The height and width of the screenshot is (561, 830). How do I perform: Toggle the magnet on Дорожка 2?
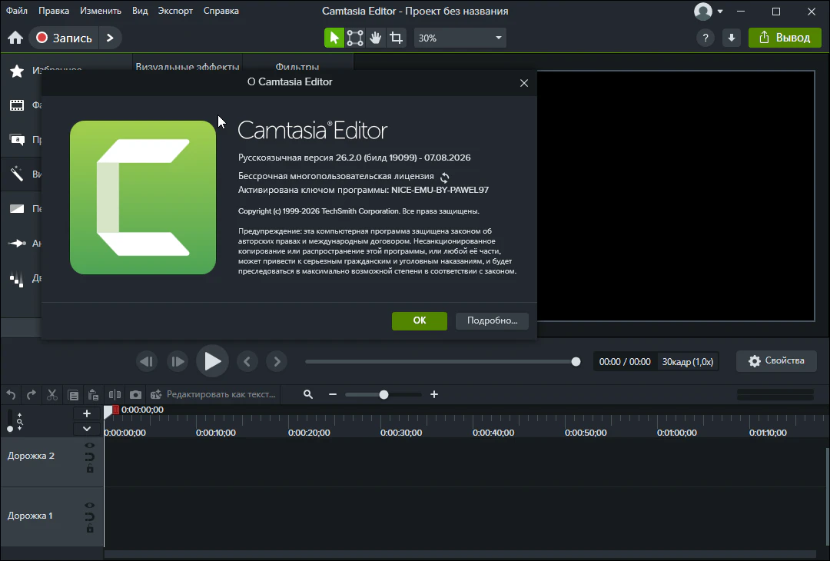click(90, 456)
